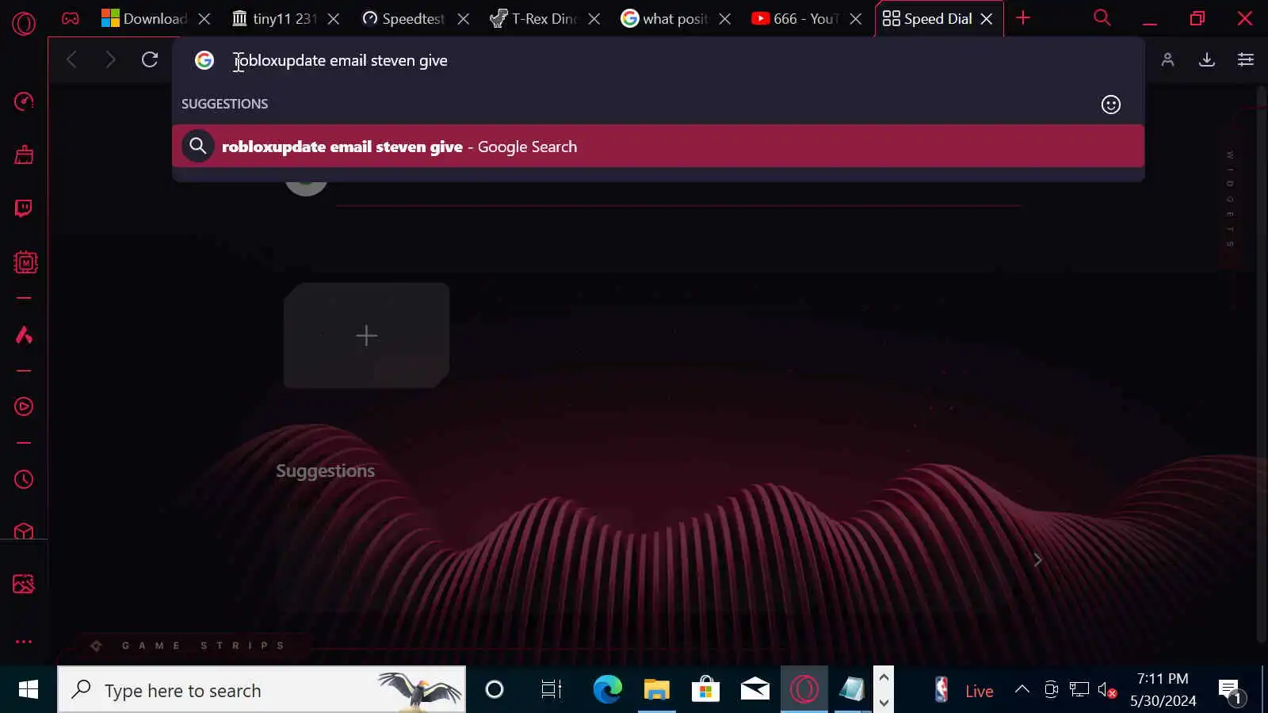The height and width of the screenshot is (713, 1268).
Task: Open the tab search magnifier
Action: click(x=1102, y=17)
